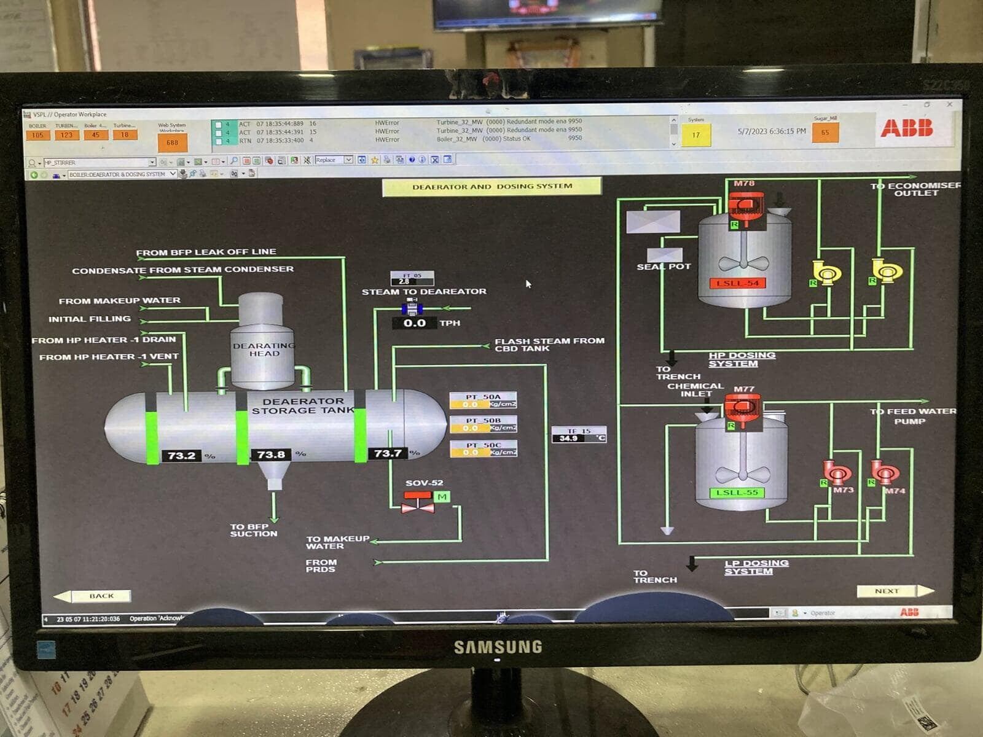Expand the Replace mode dropdown
The height and width of the screenshot is (737, 983).
pos(348,160)
